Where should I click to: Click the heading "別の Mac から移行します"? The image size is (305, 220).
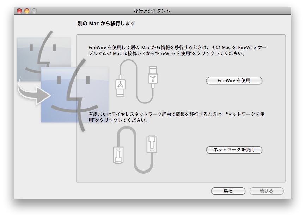coord(106,24)
